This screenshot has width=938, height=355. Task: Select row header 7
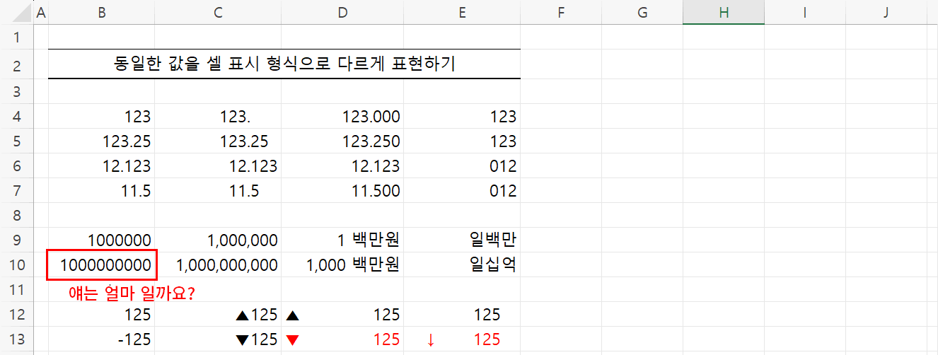click(x=16, y=191)
